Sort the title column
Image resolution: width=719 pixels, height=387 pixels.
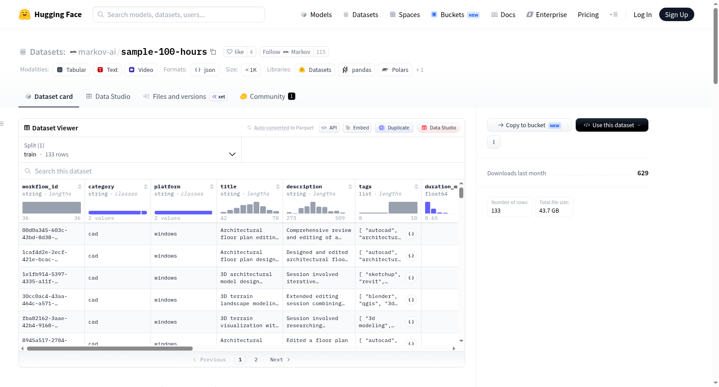(278, 187)
